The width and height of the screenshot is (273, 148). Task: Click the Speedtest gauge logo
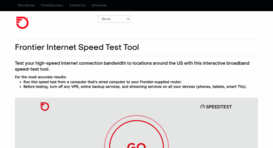click(216, 107)
